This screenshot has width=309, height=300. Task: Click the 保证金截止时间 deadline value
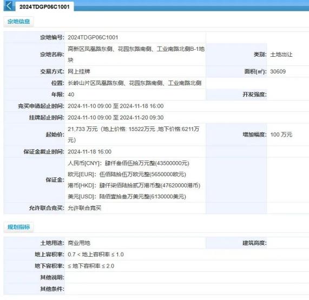[x=89, y=152]
